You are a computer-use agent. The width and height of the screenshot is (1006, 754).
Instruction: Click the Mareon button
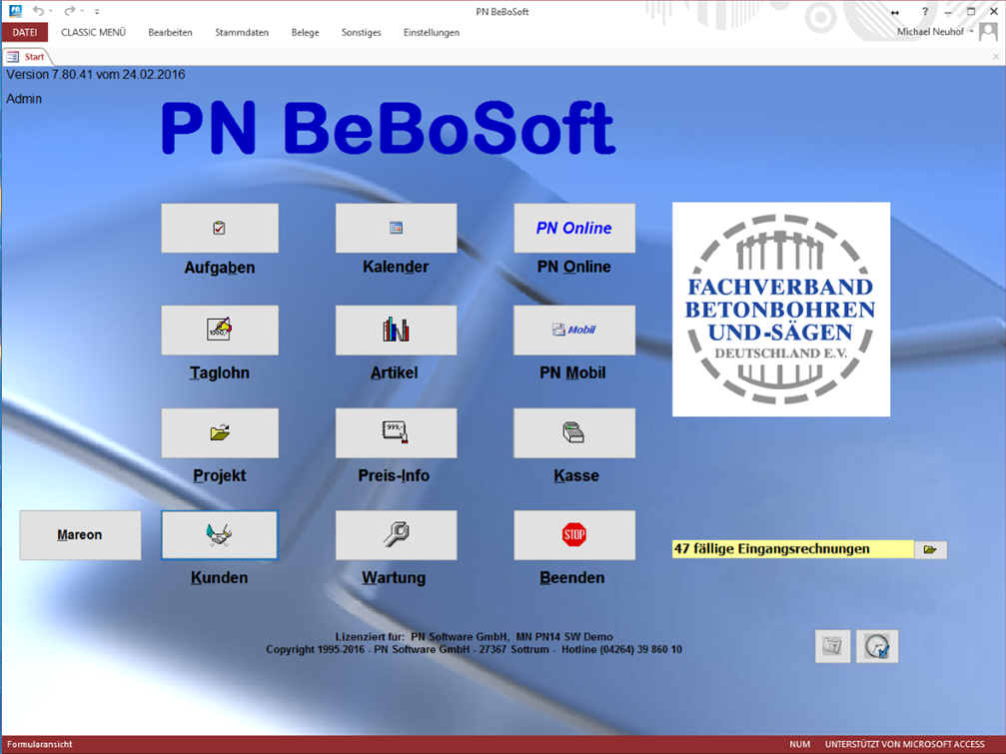point(79,534)
